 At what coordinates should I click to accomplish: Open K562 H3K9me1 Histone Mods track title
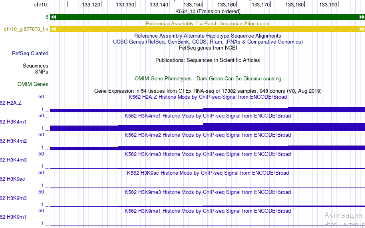point(208,211)
